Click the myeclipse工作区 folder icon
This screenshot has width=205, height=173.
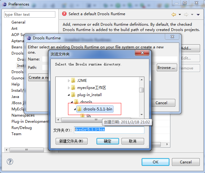pos(73,88)
